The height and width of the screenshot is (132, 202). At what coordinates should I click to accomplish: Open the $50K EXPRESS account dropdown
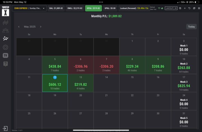(29, 8)
